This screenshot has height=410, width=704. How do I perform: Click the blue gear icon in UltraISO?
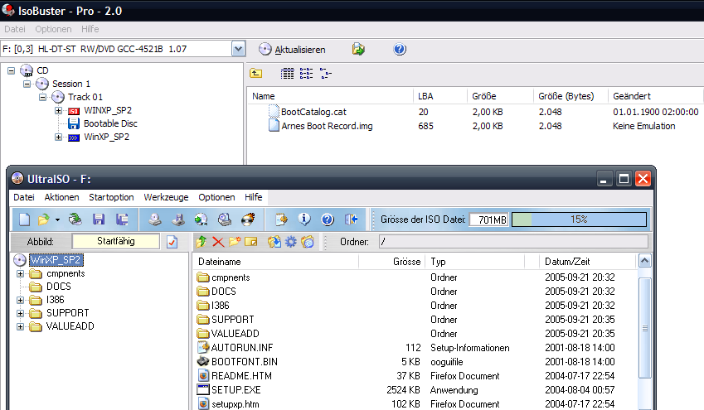(x=291, y=242)
